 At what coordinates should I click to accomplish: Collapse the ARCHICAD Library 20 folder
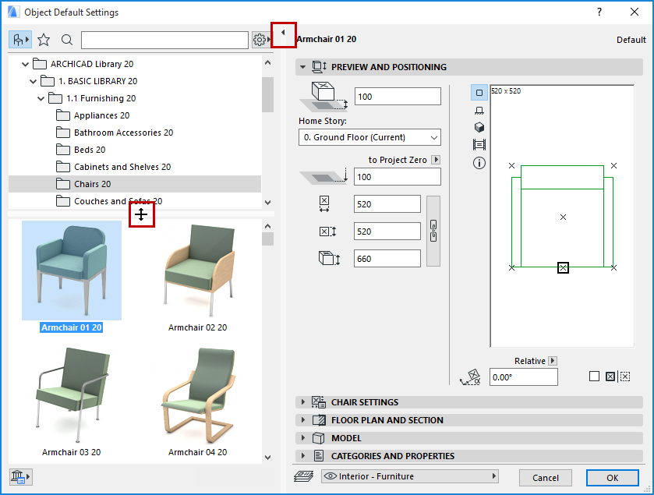pyautogui.click(x=26, y=64)
